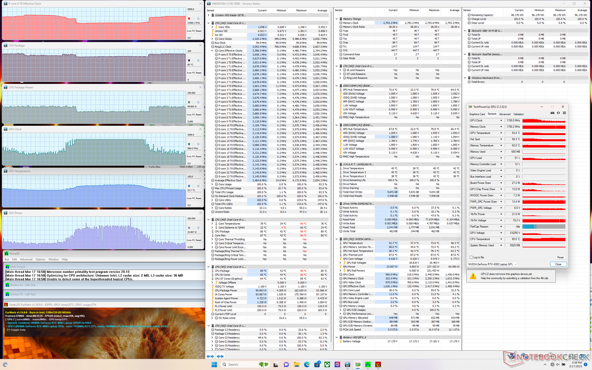Open the GPU Clock sensor dropdown arrow
The height and width of the screenshot is (370, 592).
pyautogui.click(x=501, y=121)
